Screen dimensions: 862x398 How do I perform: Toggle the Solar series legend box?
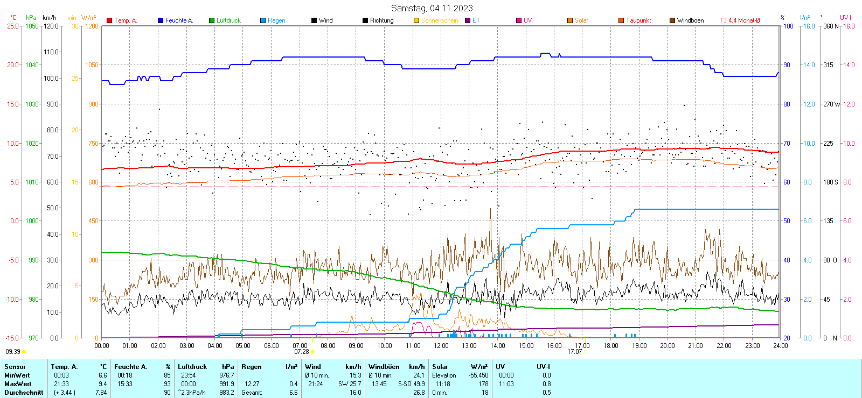click(x=570, y=20)
